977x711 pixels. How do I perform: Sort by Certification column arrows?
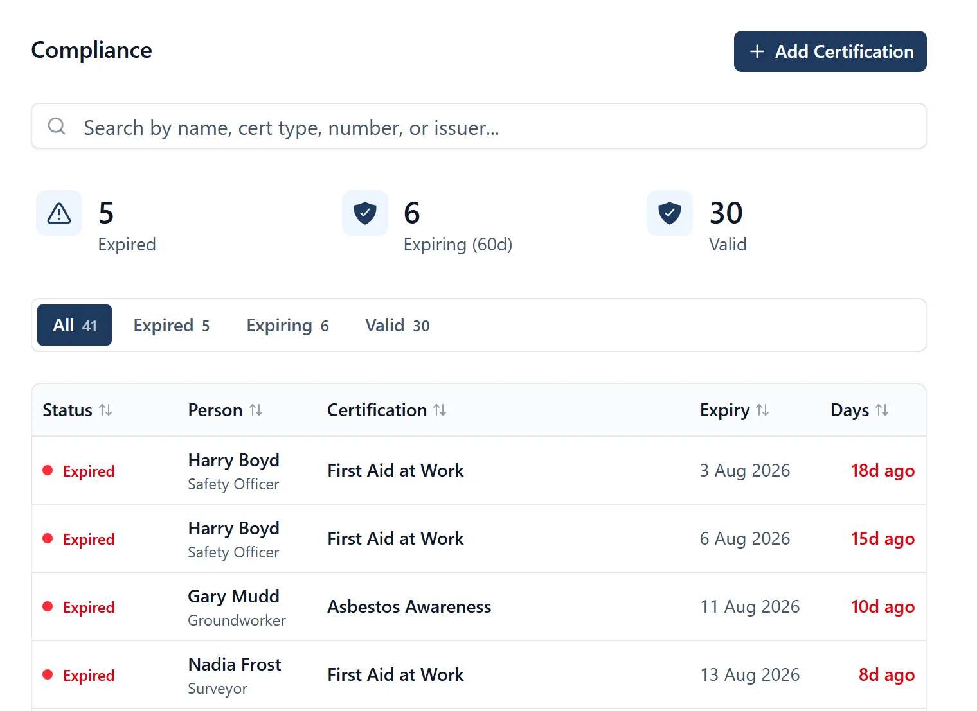coord(440,410)
